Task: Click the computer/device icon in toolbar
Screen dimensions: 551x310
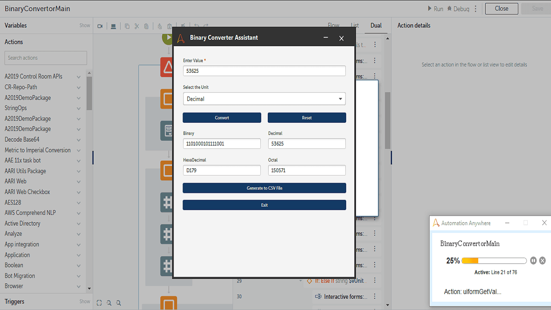Action: 113,26
